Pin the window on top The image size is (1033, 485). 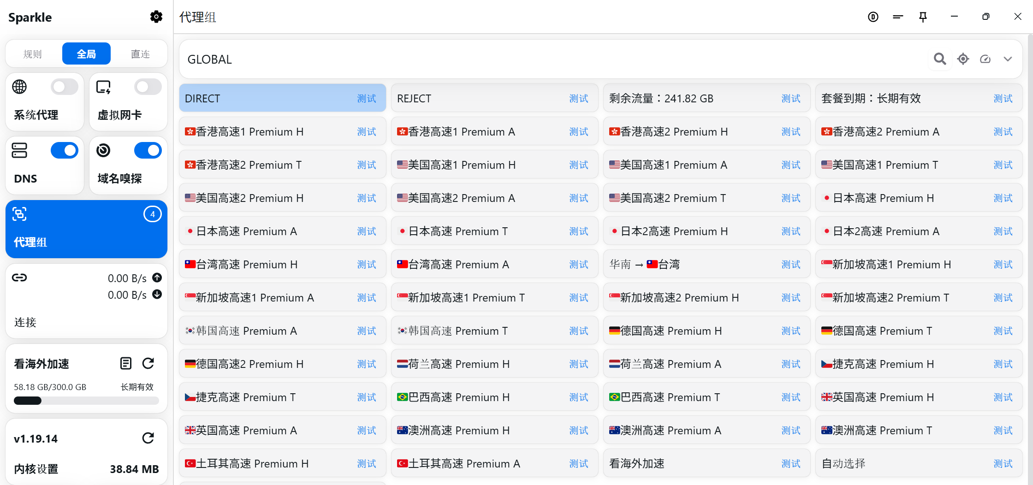(x=923, y=17)
